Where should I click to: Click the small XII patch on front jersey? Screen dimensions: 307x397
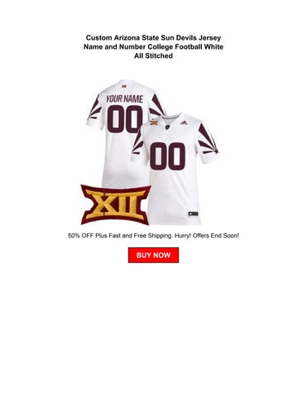coord(154,122)
